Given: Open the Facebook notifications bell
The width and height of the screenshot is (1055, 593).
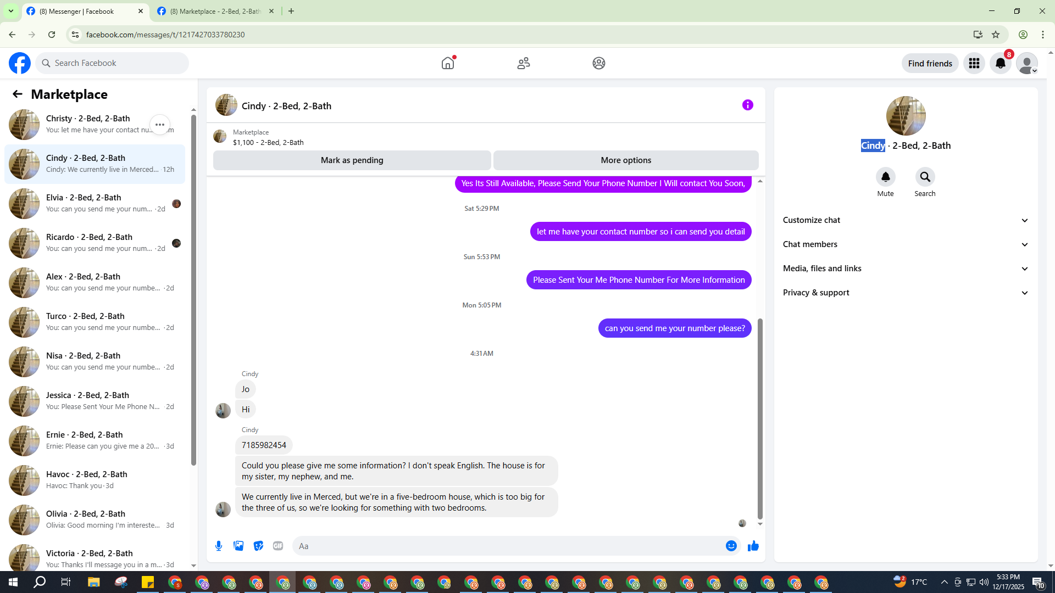Looking at the screenshot, I should pos(1000,63).
